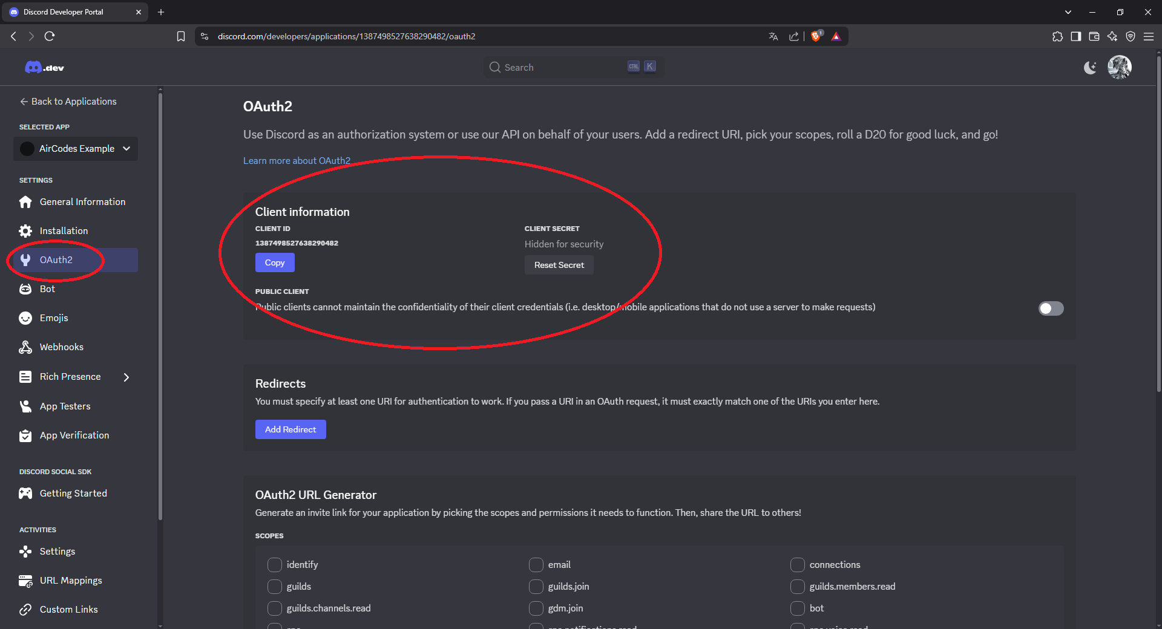1162x629 pixels.
Task: Toggle the Public Client switch
Action: [1051, 308]
